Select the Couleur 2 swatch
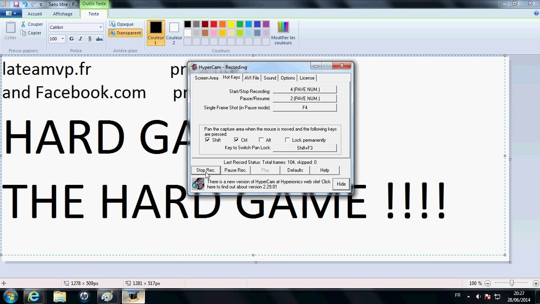The height and width of the screenshot is (304, 540). click(x=174, y=33)
